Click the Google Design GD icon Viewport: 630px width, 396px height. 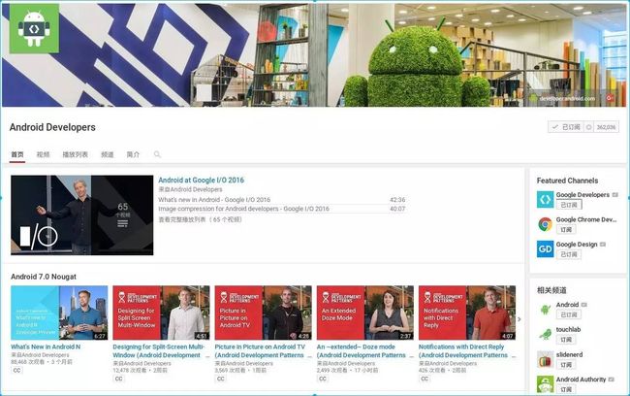point(546,249)
